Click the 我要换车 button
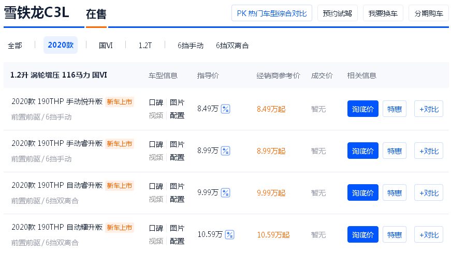This screenshot has width=451, height=253. pyautogui.click(x=383, y=13)
